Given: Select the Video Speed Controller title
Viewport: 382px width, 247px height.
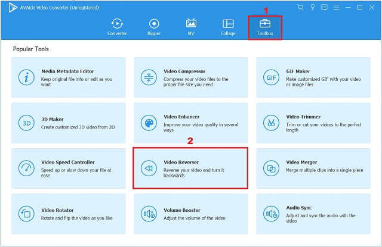Looking at the screenshot, I should 67,162.
